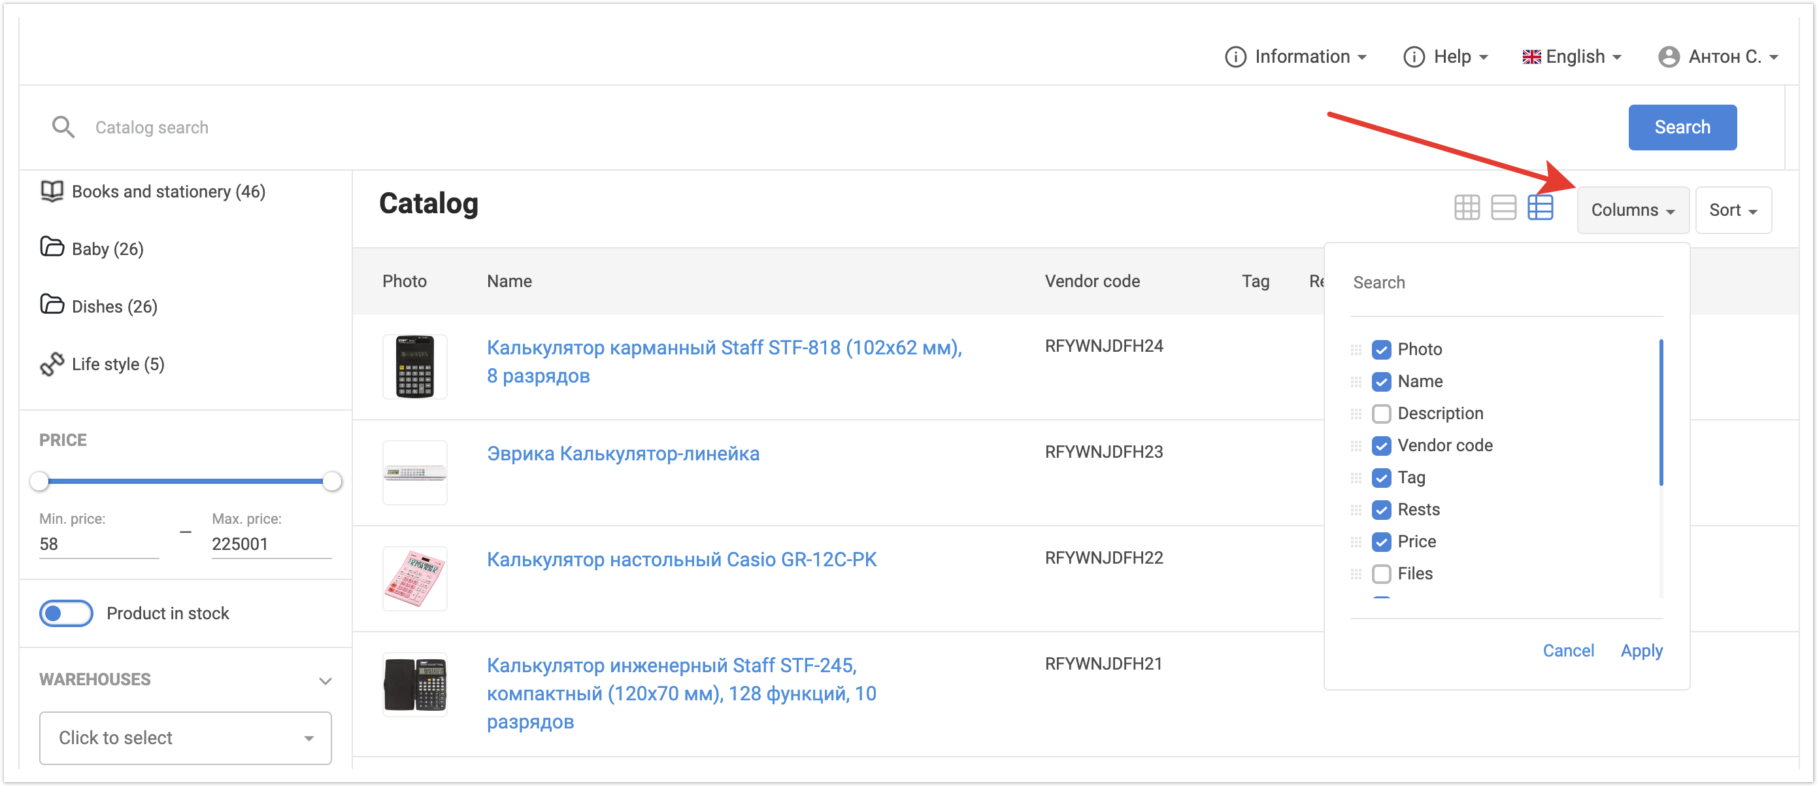This screenshot has height=786, width=1817.
Task: Check the Files column checkbox
Action: coord(1381,573)
